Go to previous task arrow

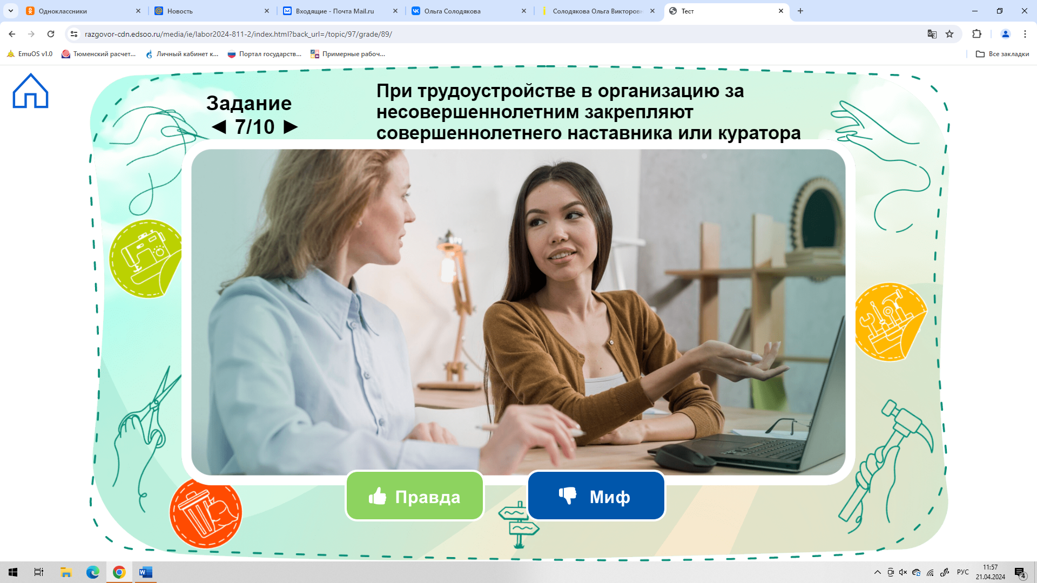click(x=219, y=127)
